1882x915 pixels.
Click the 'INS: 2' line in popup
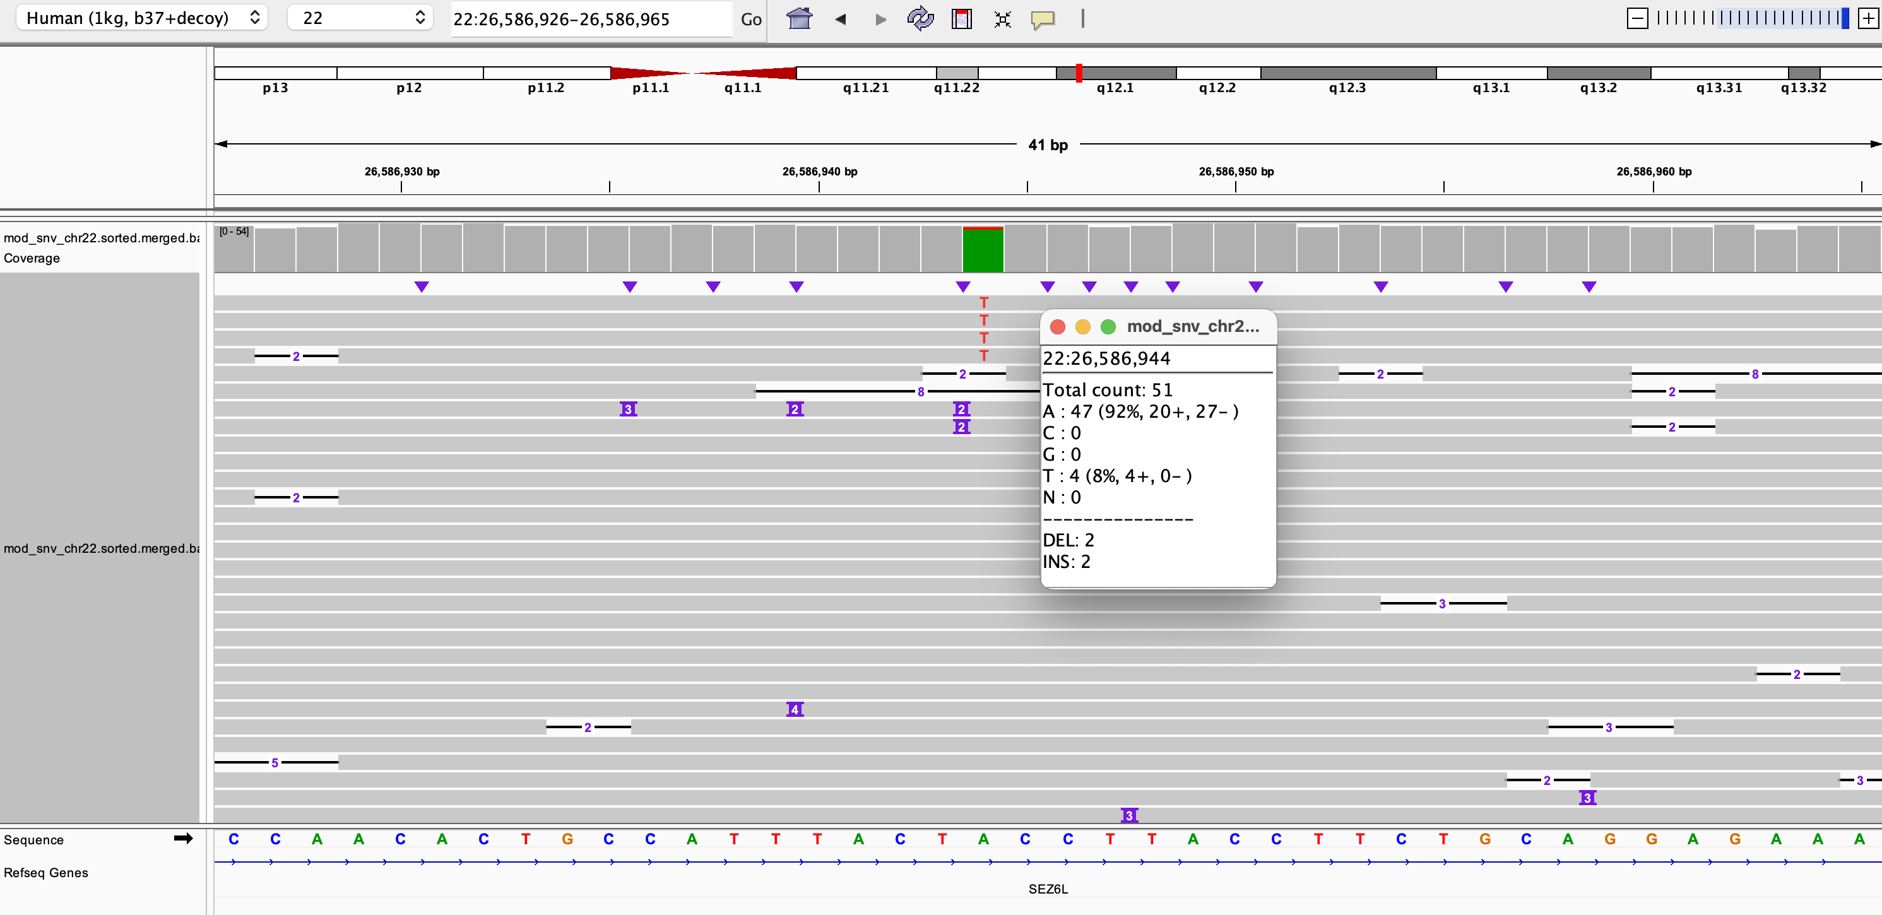coord(1066,562)
